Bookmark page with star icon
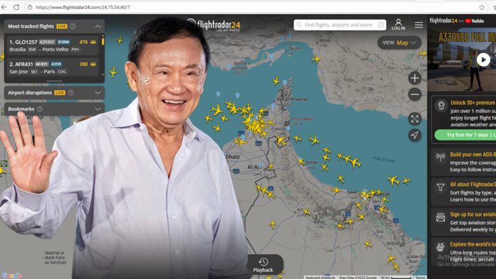The image size is (496, 279). [x=482, y=7]
